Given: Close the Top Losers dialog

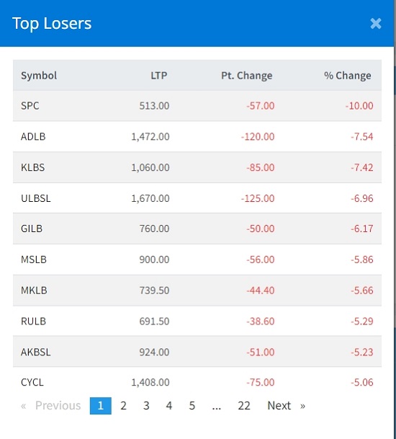Looking at the screenshot, I should coord(376,24).
